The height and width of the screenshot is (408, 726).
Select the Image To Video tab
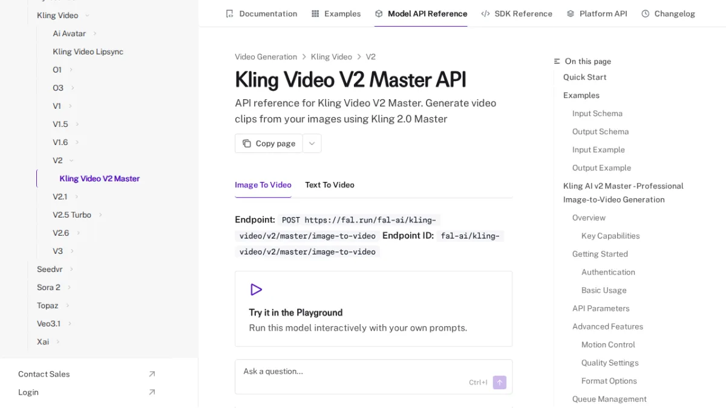(263, 185)
